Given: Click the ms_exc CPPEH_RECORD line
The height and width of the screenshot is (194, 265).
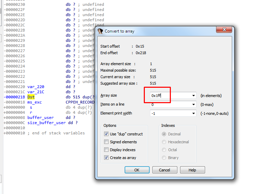Looking at the screenshot, I should (x=34, y=102).
